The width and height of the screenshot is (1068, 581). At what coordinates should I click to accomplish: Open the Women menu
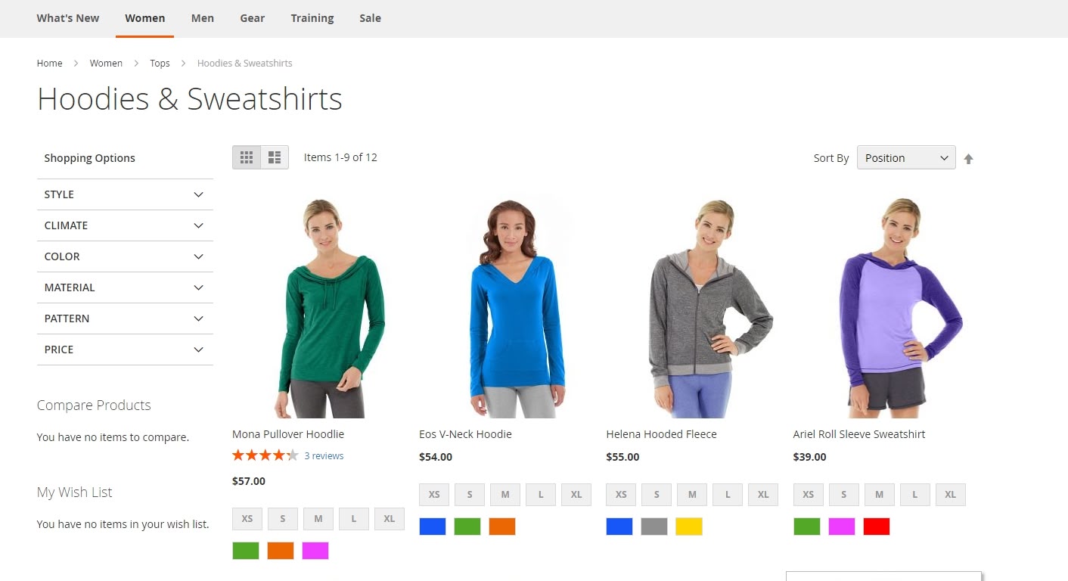pos(145,18)
